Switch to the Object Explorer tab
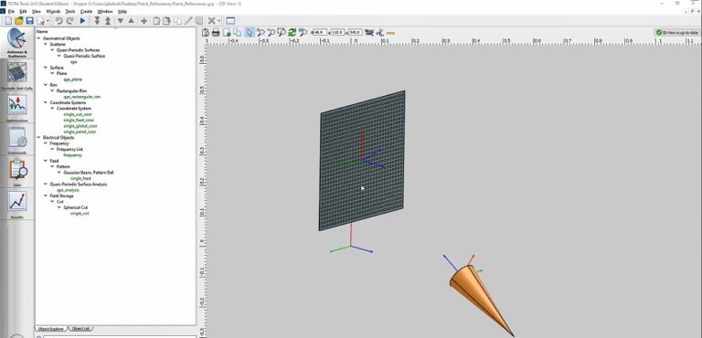The image size is (702, 338). [50, 329]
